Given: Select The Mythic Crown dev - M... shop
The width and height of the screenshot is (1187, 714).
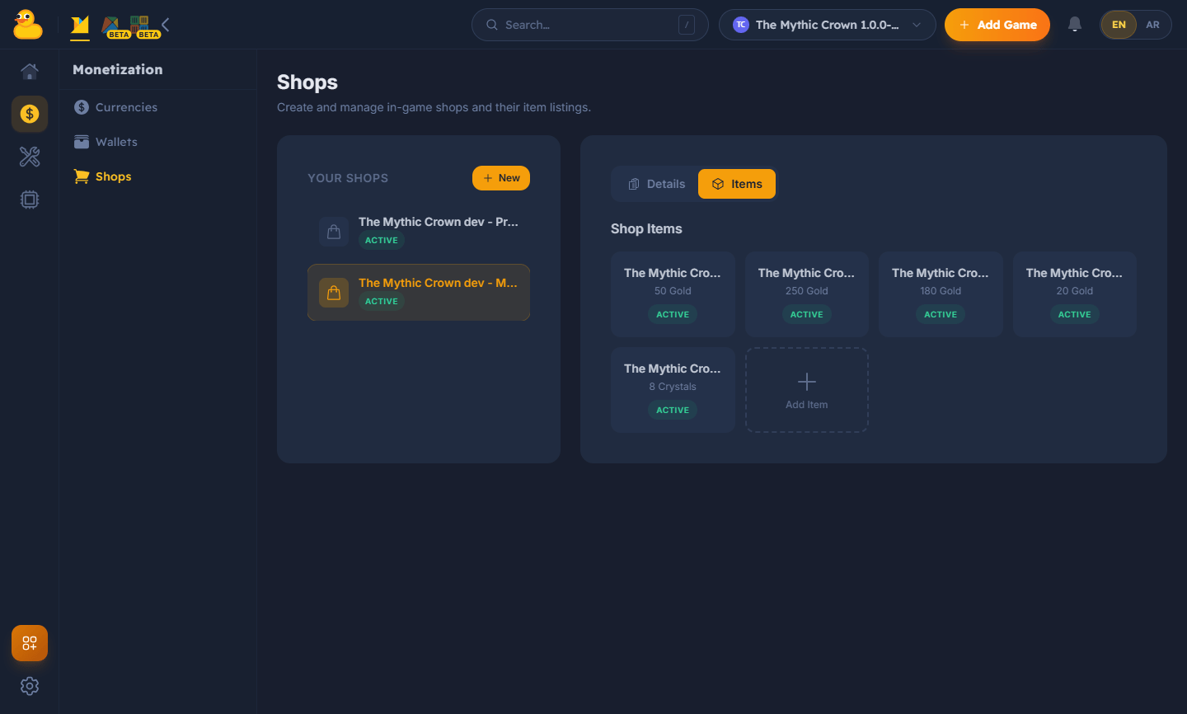Looking at the screenshot, I should tap(419, 293).
